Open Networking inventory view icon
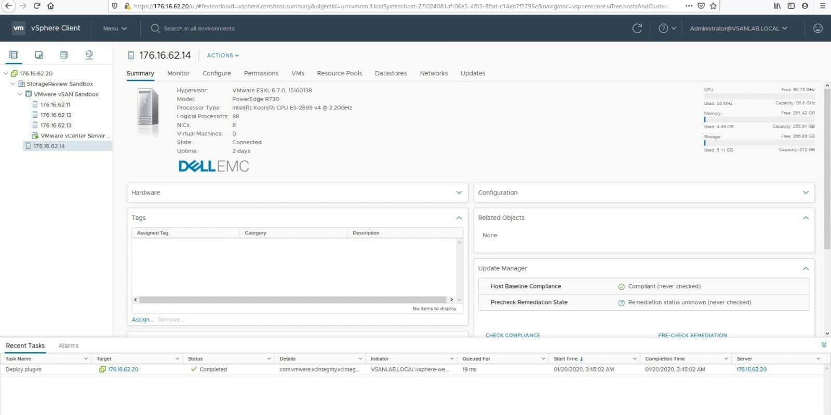 [x=89, y=55]
